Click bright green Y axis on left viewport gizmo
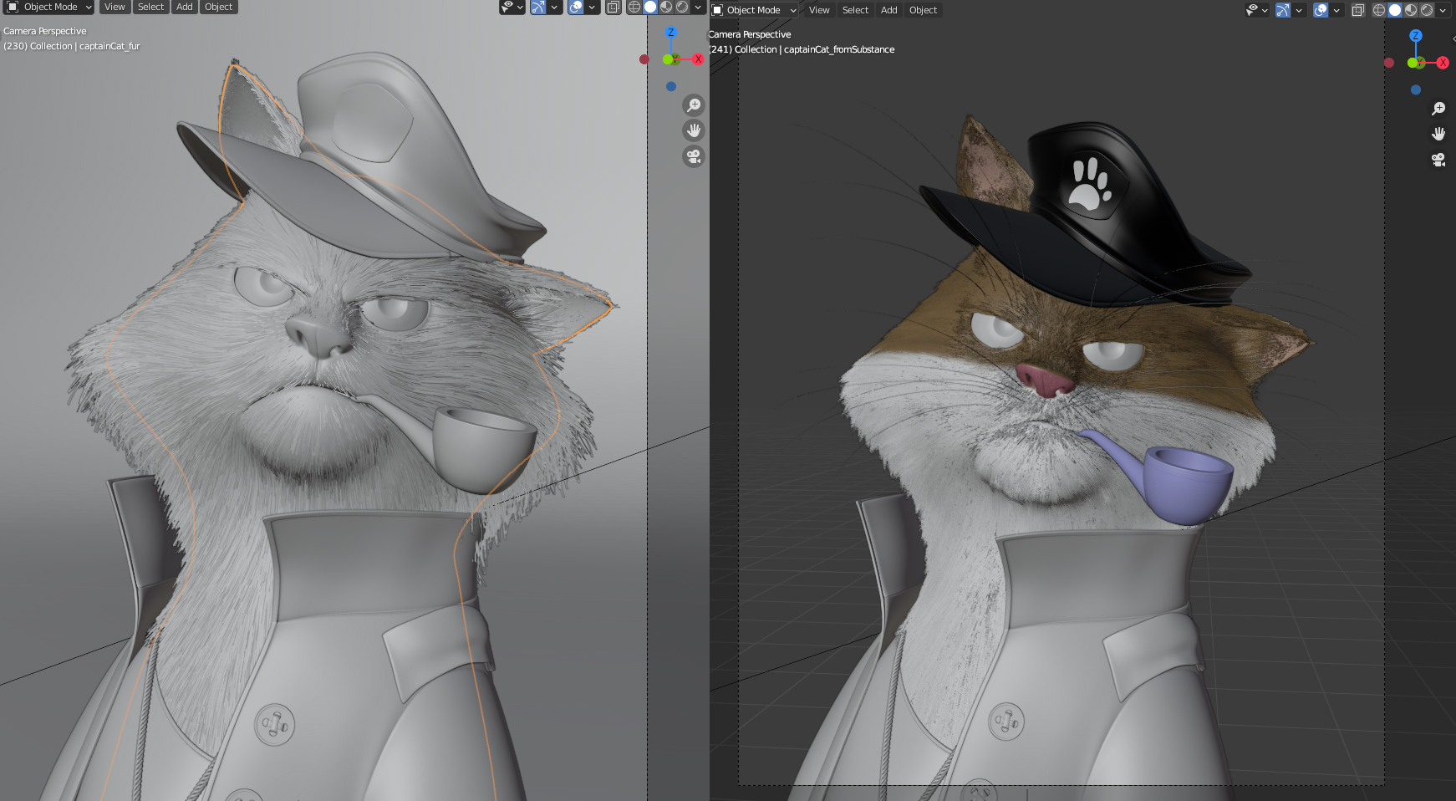The width and height of the screenshot is (1456, 801). [668, 59]
